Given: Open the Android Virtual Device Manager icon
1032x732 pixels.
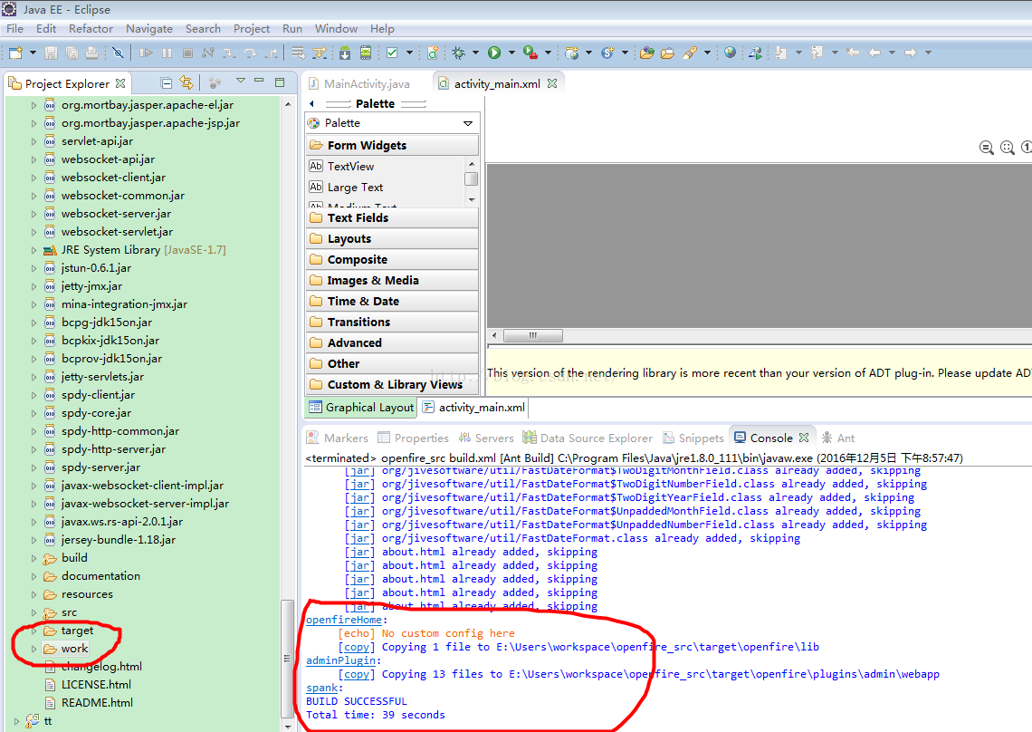Looking at the screenshot, I should (x=366, y=53).
